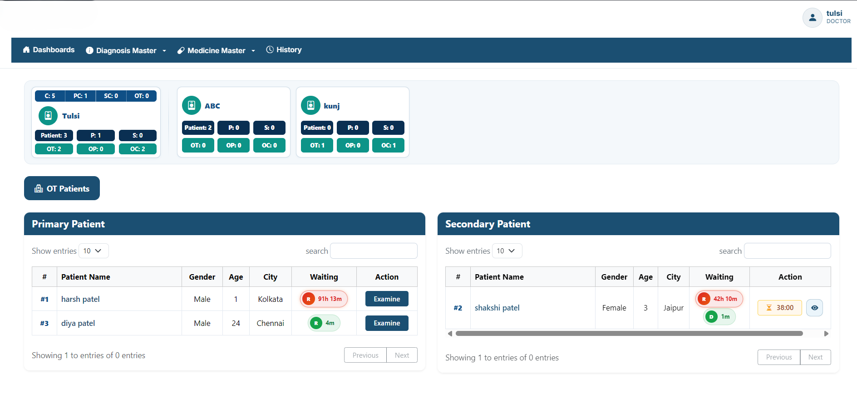Screen dimensions: 857x399
Task: Open shakshi patel patient record
Action: 497,308
